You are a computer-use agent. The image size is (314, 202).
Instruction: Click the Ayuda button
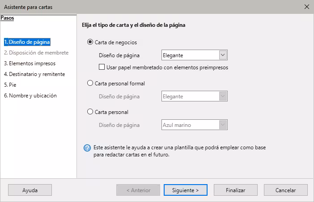tap(30, 190)
